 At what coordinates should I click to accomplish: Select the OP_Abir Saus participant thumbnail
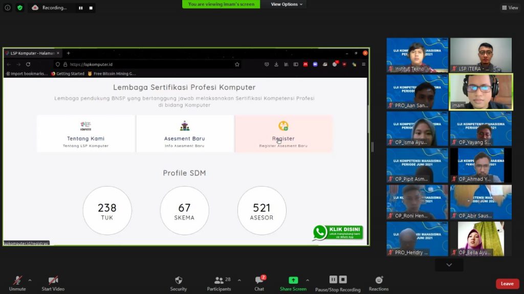point(481,202)
